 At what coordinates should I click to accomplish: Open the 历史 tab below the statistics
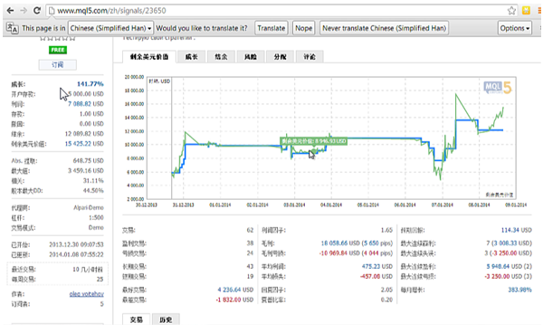coord(166,319)
